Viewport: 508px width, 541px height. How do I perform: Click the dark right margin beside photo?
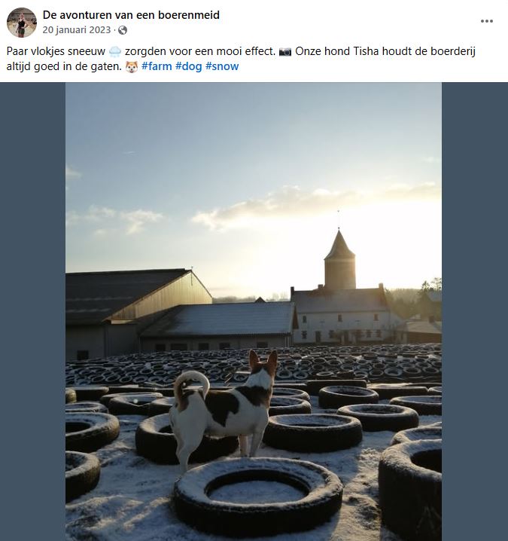(x=474, y=301)
